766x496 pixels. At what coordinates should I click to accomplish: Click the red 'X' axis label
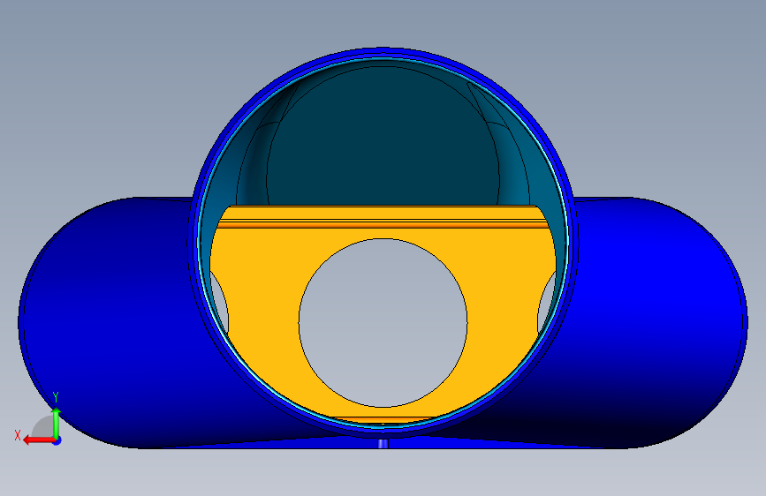point(18,435)
